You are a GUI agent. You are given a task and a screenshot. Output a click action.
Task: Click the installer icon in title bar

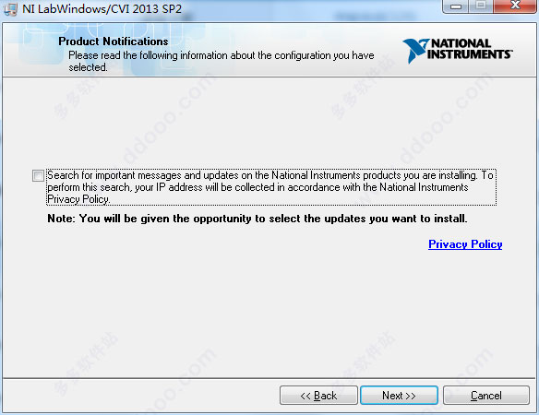pos(9,8)
